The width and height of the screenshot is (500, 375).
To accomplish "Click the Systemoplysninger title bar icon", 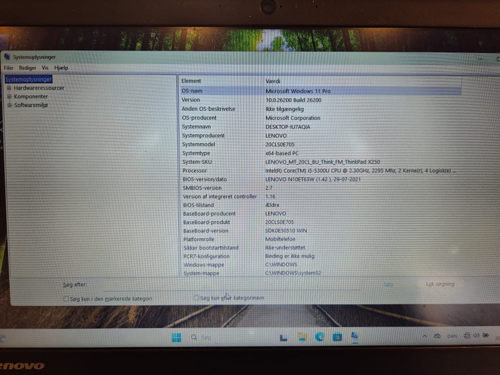I will (7, 57).
